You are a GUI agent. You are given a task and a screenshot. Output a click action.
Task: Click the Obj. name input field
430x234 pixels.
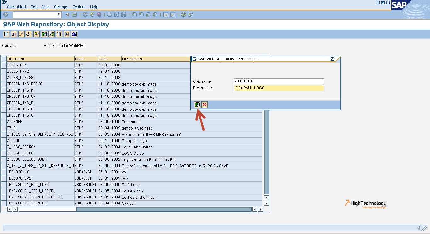[279, 81]
